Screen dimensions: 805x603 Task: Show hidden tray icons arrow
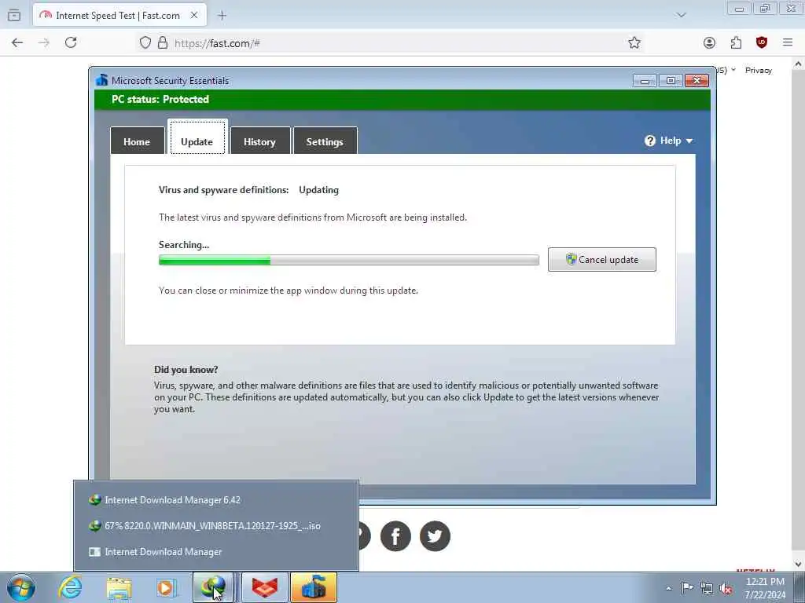coord(668,588)
